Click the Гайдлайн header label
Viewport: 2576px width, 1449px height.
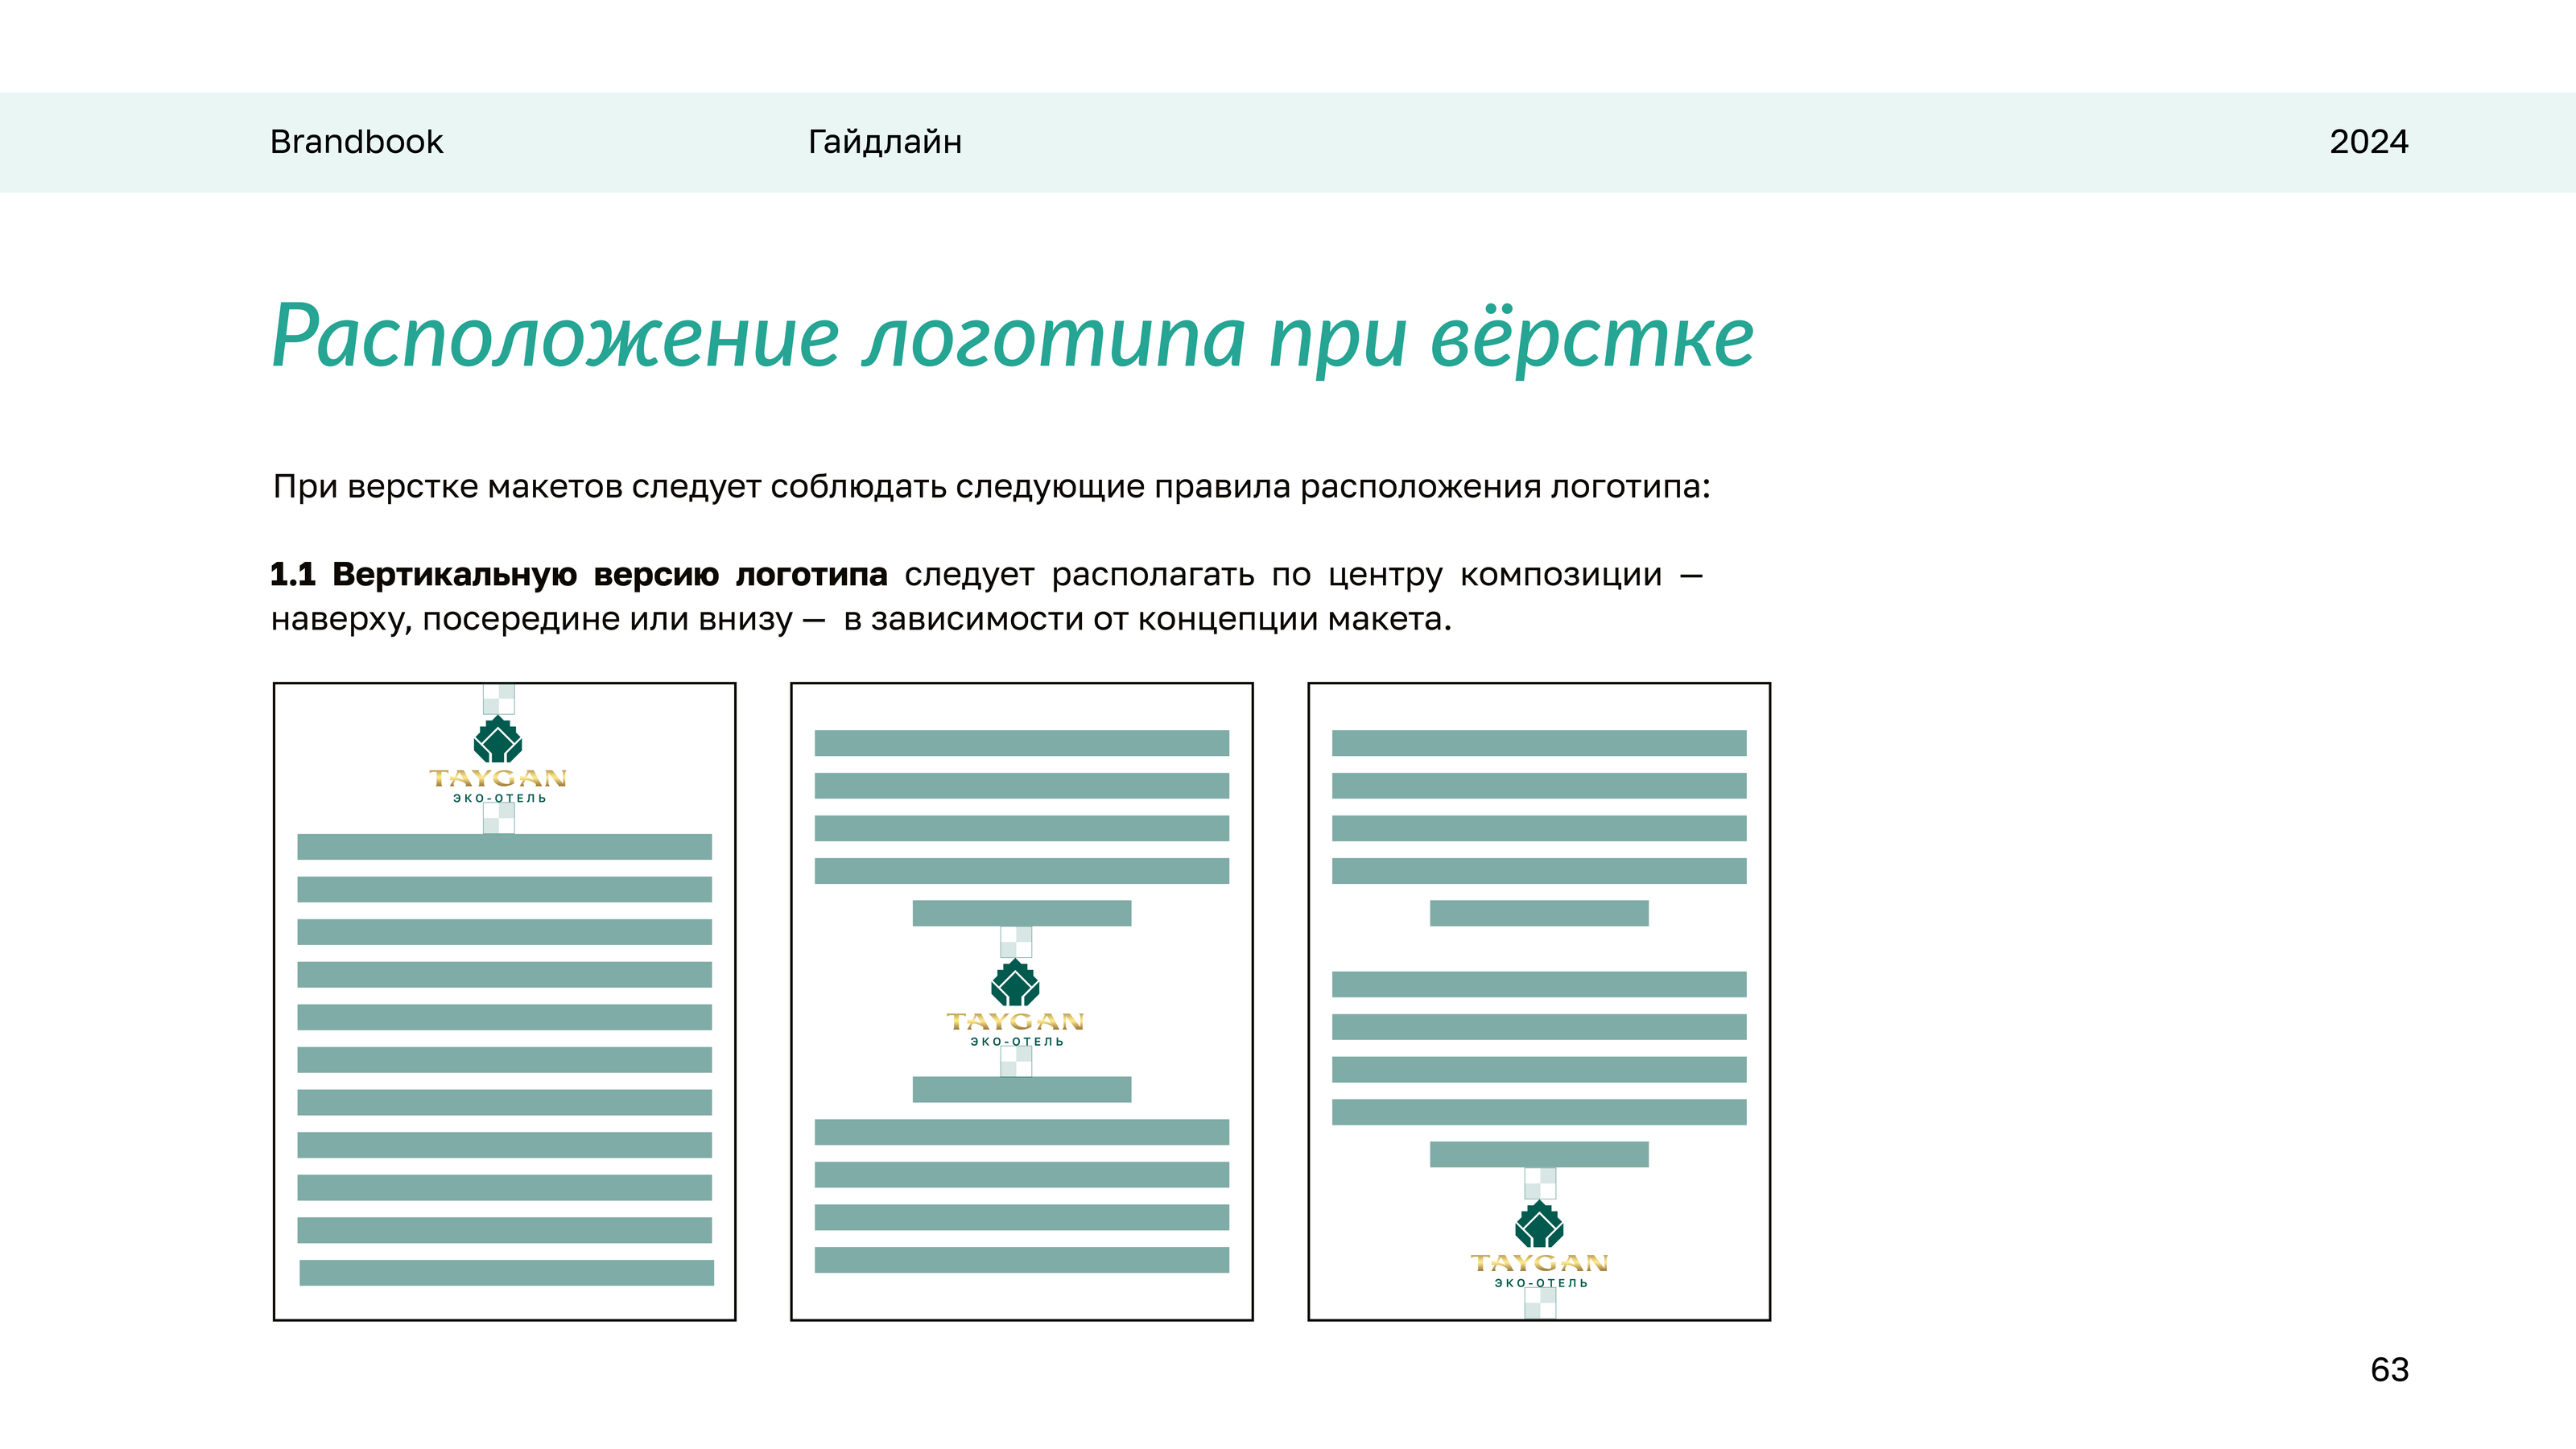click(884, 142)
